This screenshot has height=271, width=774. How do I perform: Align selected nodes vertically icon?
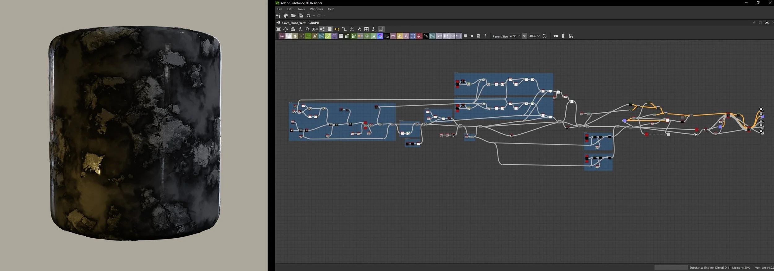(563, 36)
